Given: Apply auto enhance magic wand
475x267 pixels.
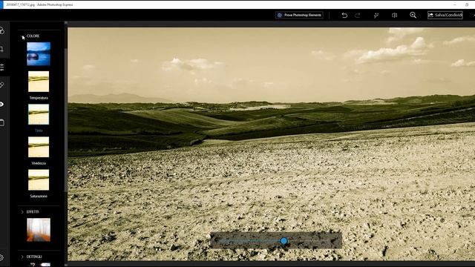Looking at the screenshot, I should [x=376, y=15].
